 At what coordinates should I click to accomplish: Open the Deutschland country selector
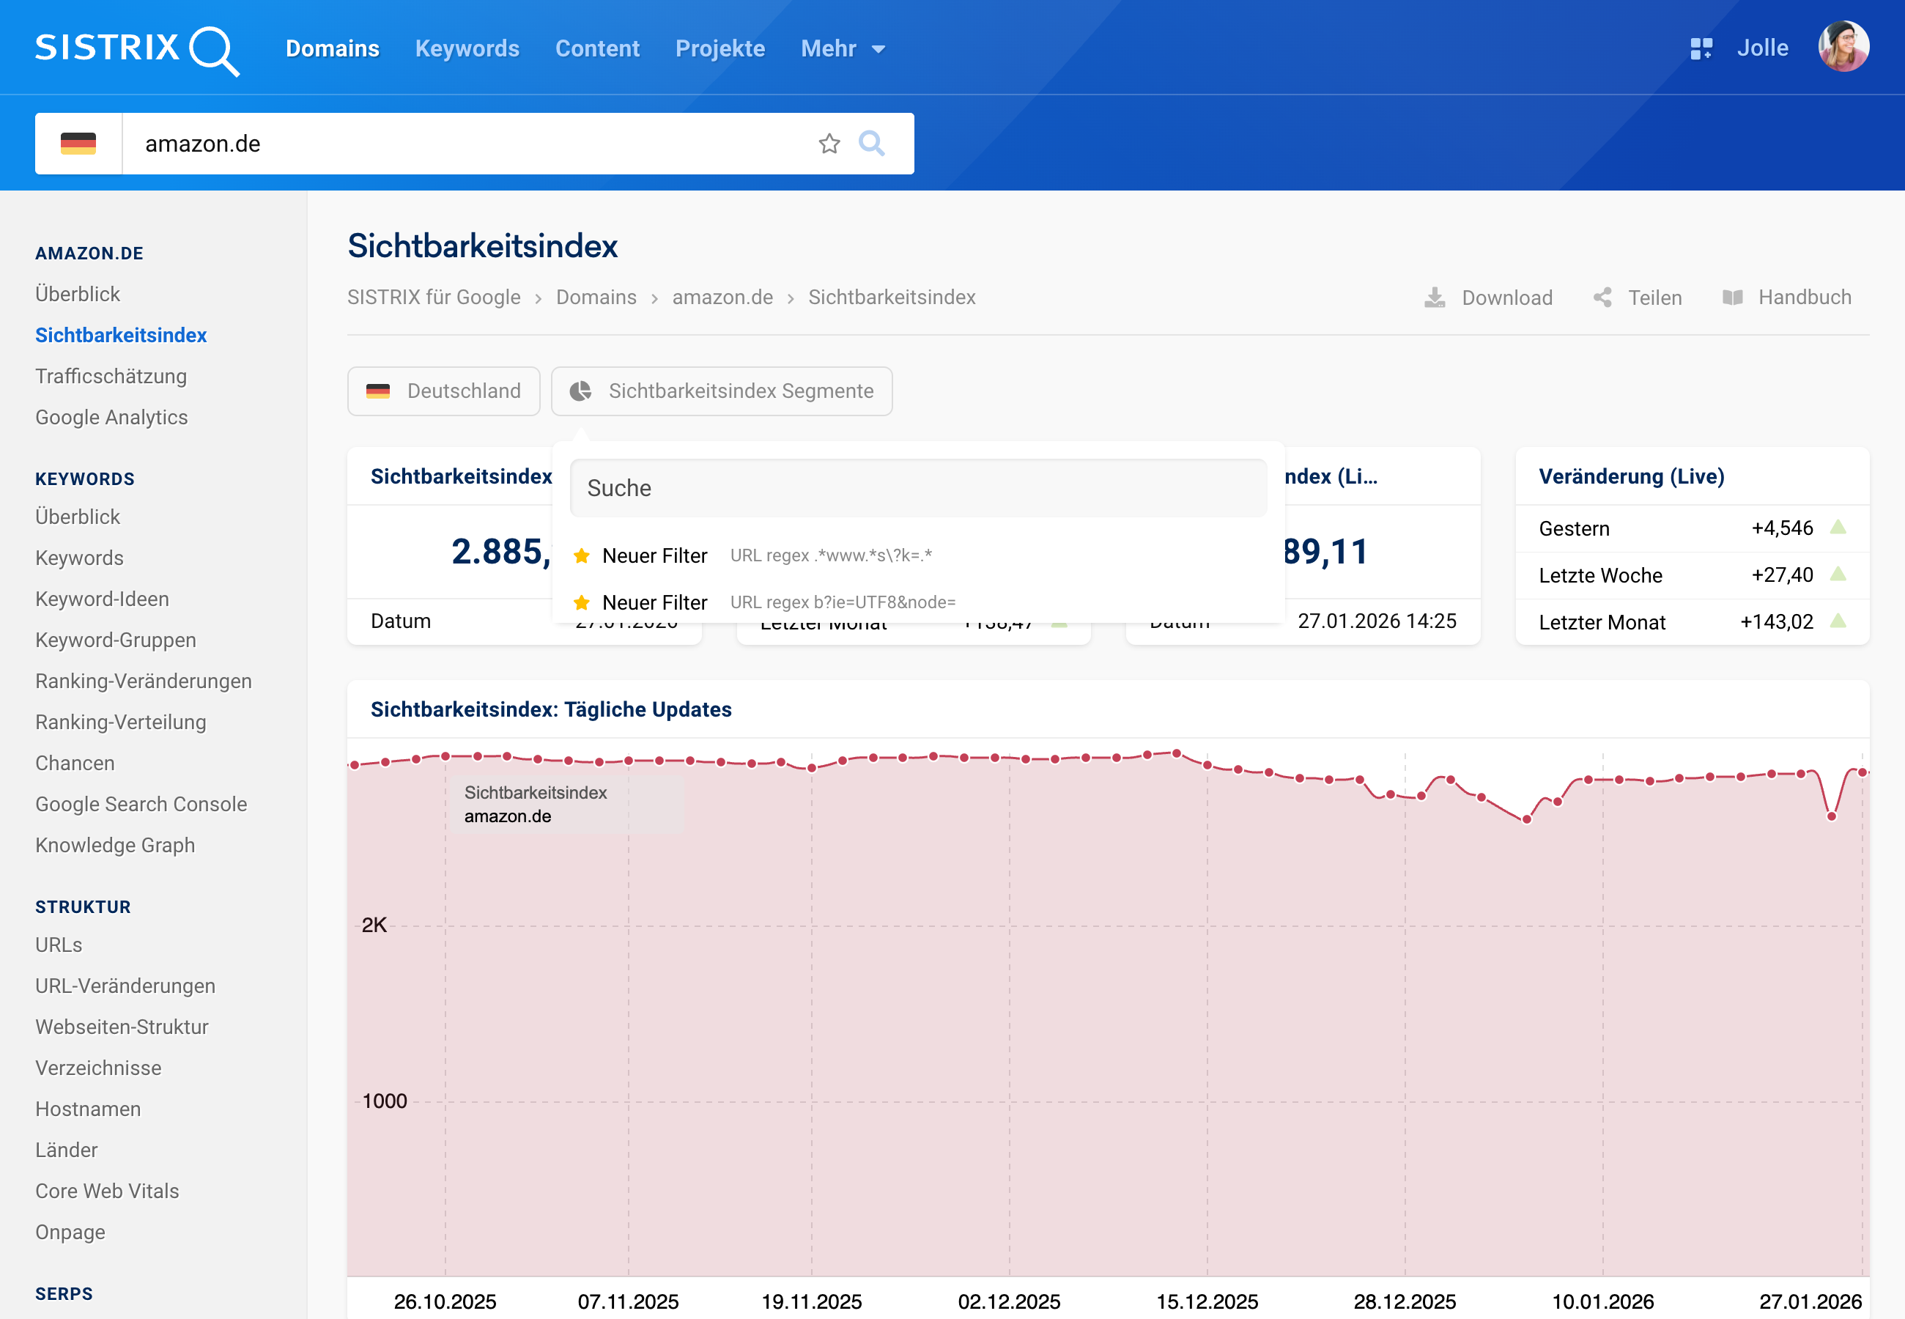click(x=443, y=391)
